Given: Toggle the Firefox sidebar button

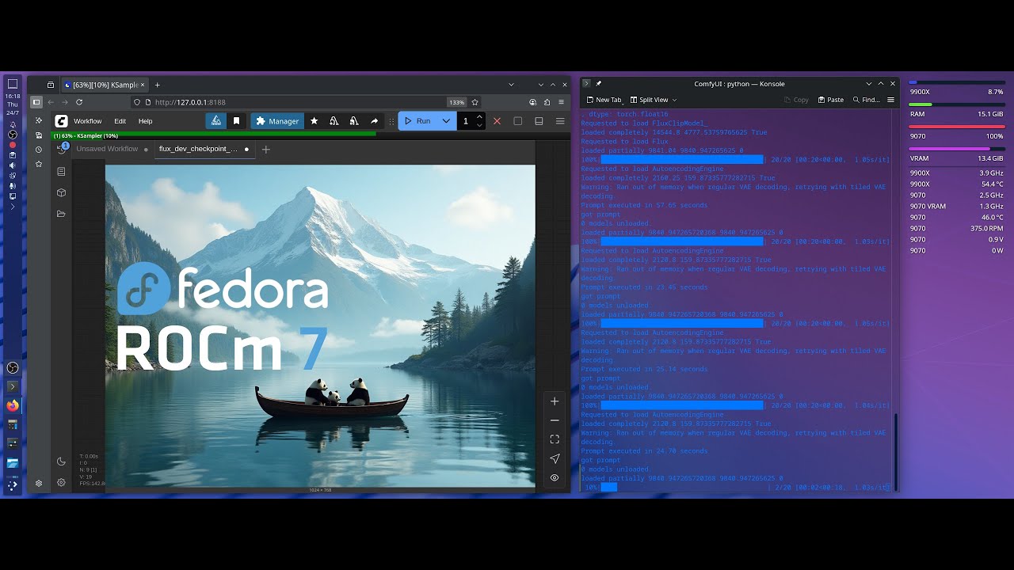Looking at the screenshot, I should [x=36, y=102].
